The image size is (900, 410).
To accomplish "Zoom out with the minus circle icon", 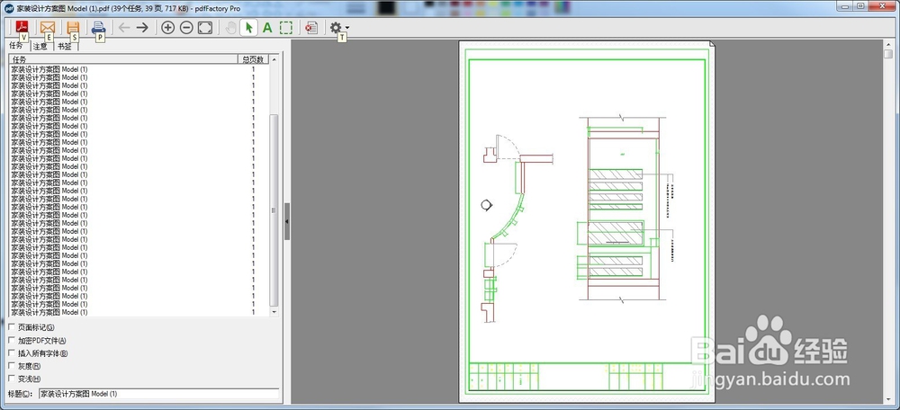I will pyautogui.click(x=186, y=28).
